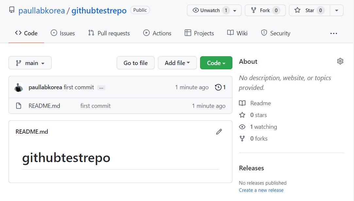This screenshot has height=201, width=354.
Task: Open the paullabkorea owner profile link
Action: pyautogui.click(x=42, y=10)
